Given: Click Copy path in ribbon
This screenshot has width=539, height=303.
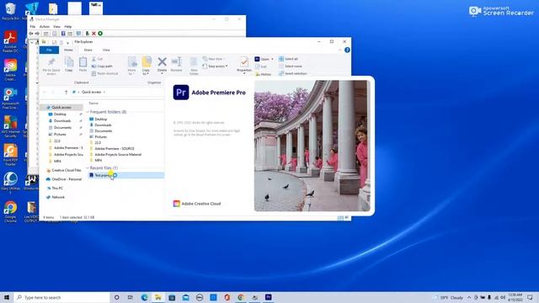Looking at the screenshot, I should coord(102,66).
